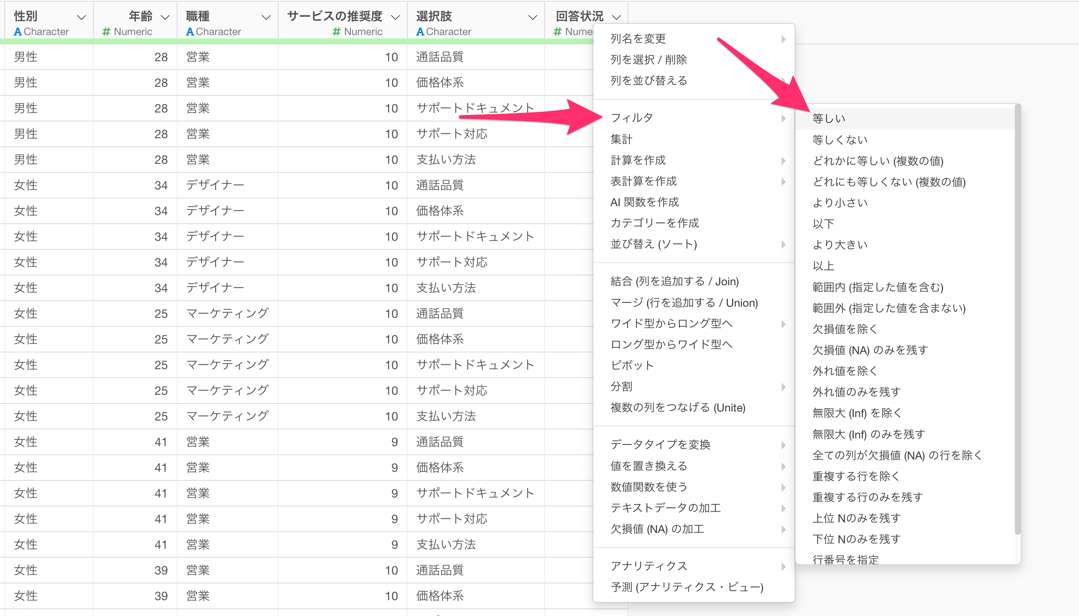Click AI 関数を作成 menu entry
This screenshot has height=616, width=1079.
pos(644,202)
